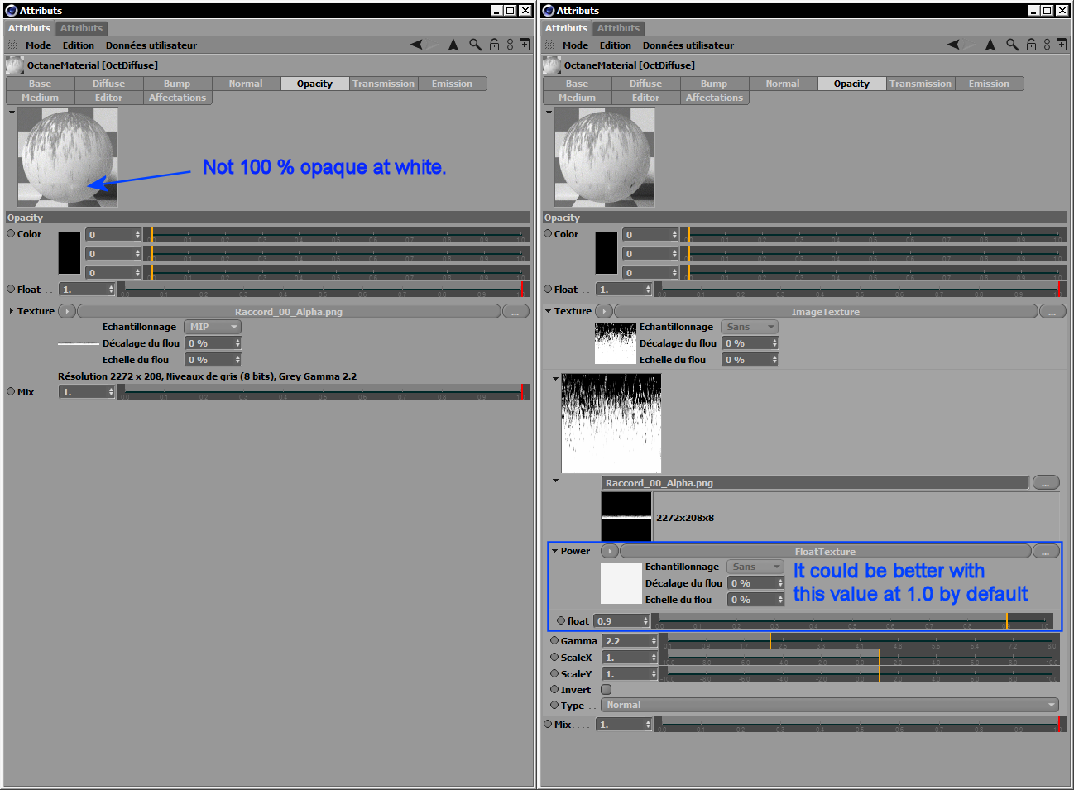Image resolution: width=1074 pixels, height=790 pixels.
Task: Open Sans Echantillonnage dropdown under ImageTexture
Action: [749, 327]
